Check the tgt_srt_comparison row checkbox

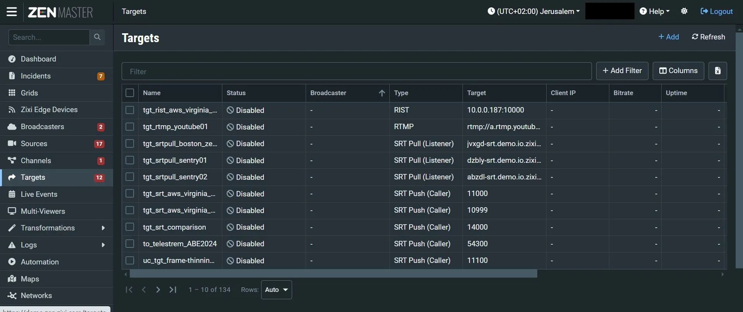[130, 227]
